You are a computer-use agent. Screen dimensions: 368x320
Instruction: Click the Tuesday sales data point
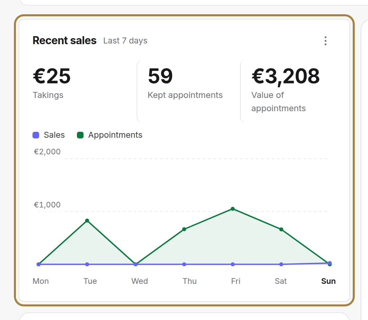pyautogui.click(x=87, y=264)
